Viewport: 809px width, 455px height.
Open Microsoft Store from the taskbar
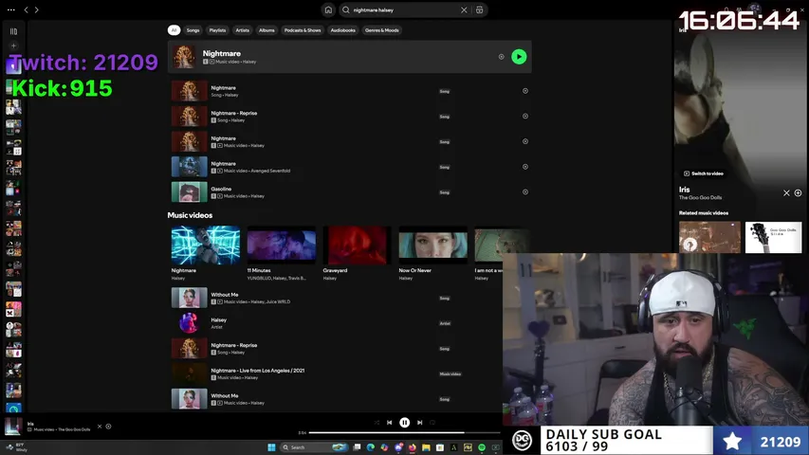440,447
